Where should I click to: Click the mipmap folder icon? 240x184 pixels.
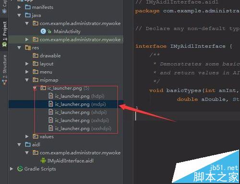point(36,80)
